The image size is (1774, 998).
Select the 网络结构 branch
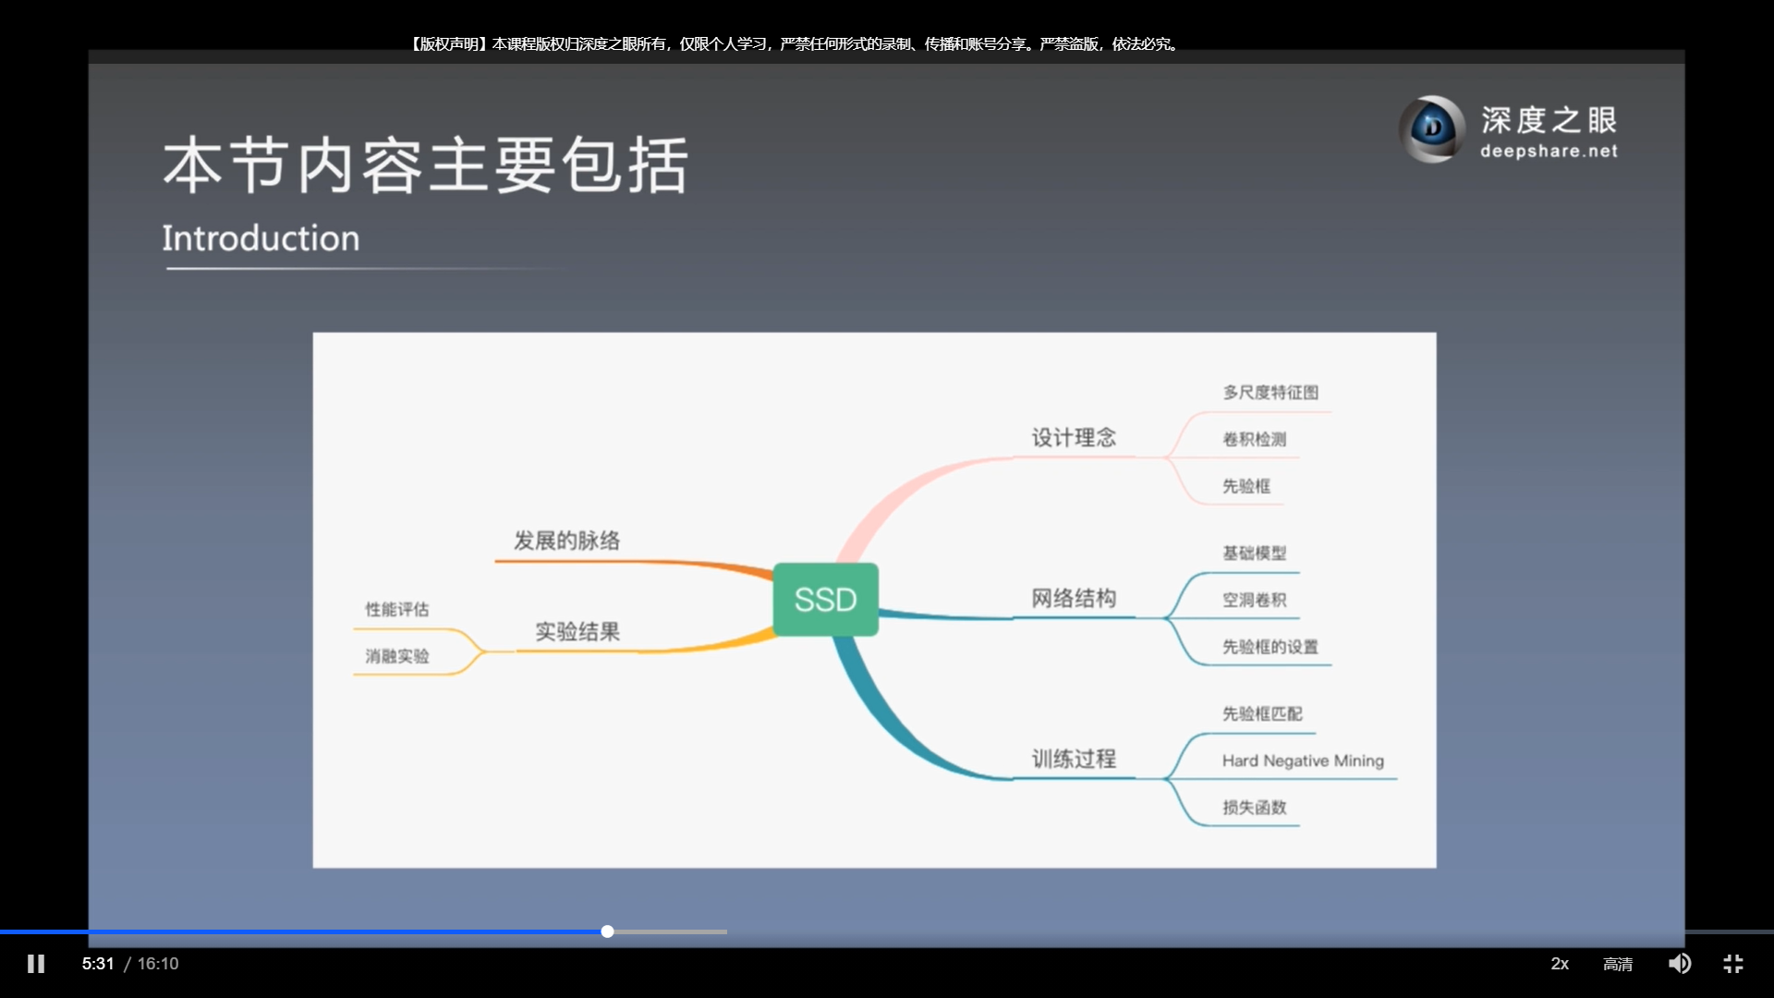coord(1074,598)
